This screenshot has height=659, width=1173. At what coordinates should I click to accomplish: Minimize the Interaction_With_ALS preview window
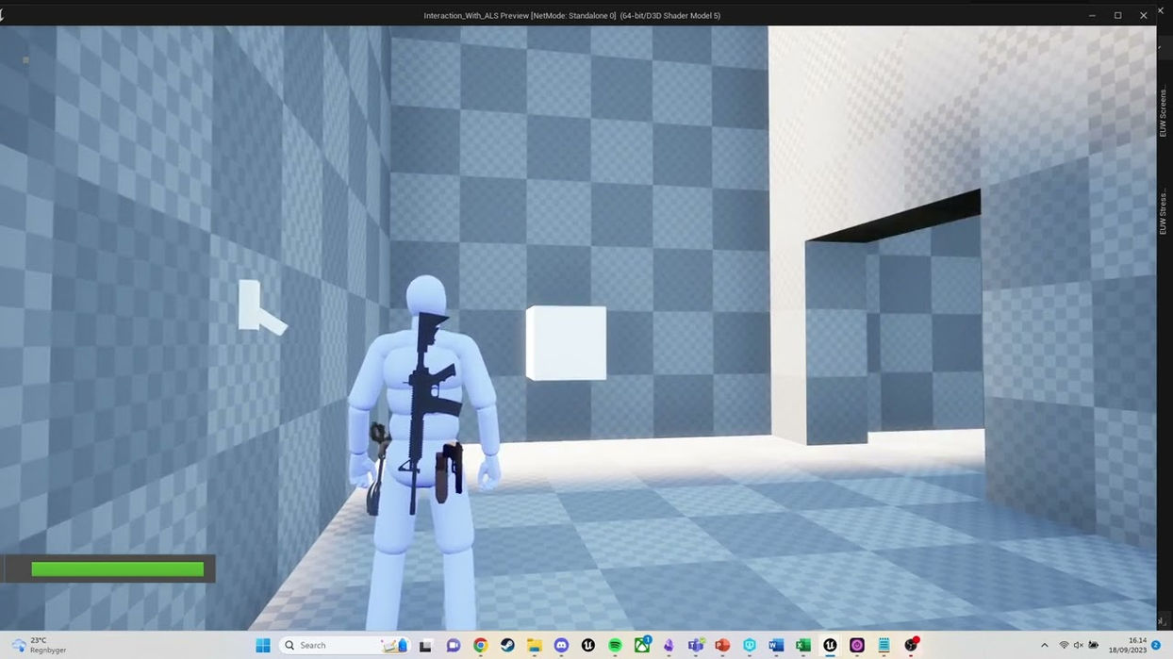pyautogui.click(x=1092, y=15)
